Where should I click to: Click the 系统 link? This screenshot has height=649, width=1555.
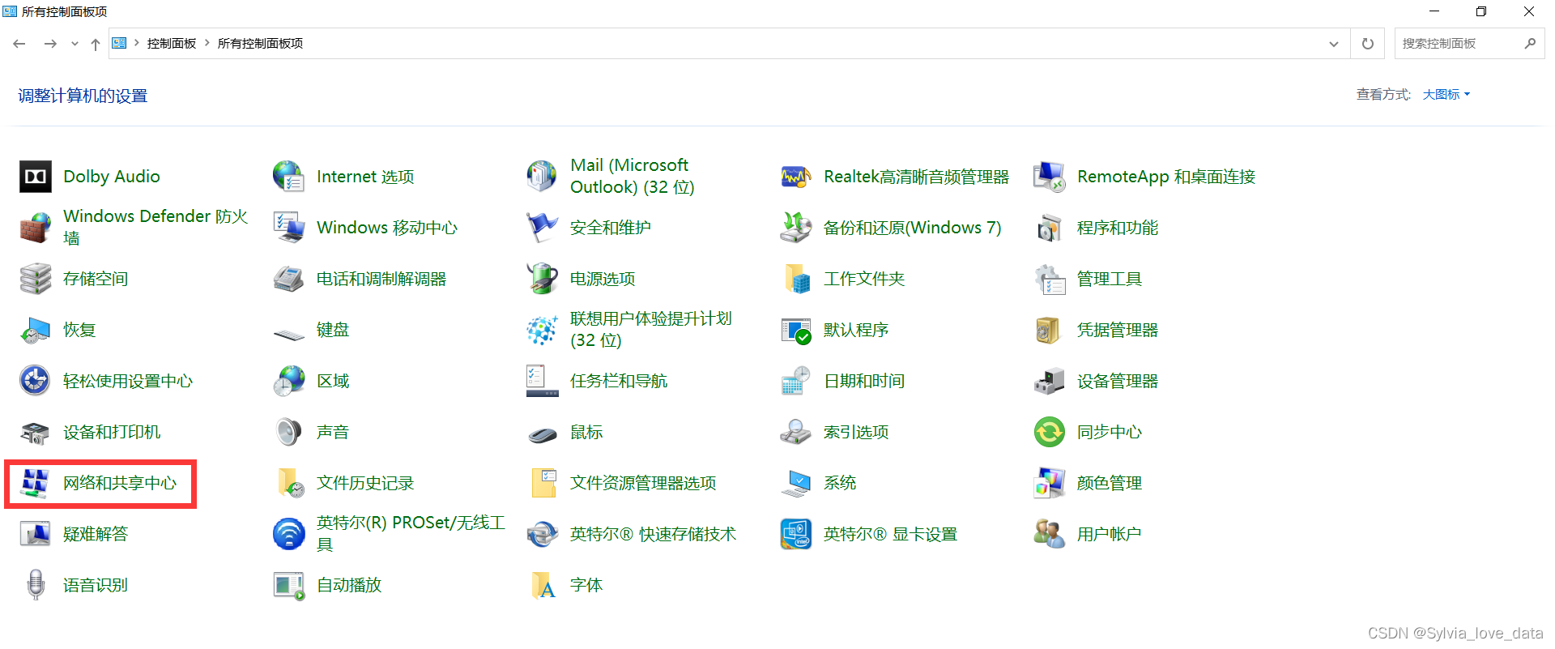point(840,483)
